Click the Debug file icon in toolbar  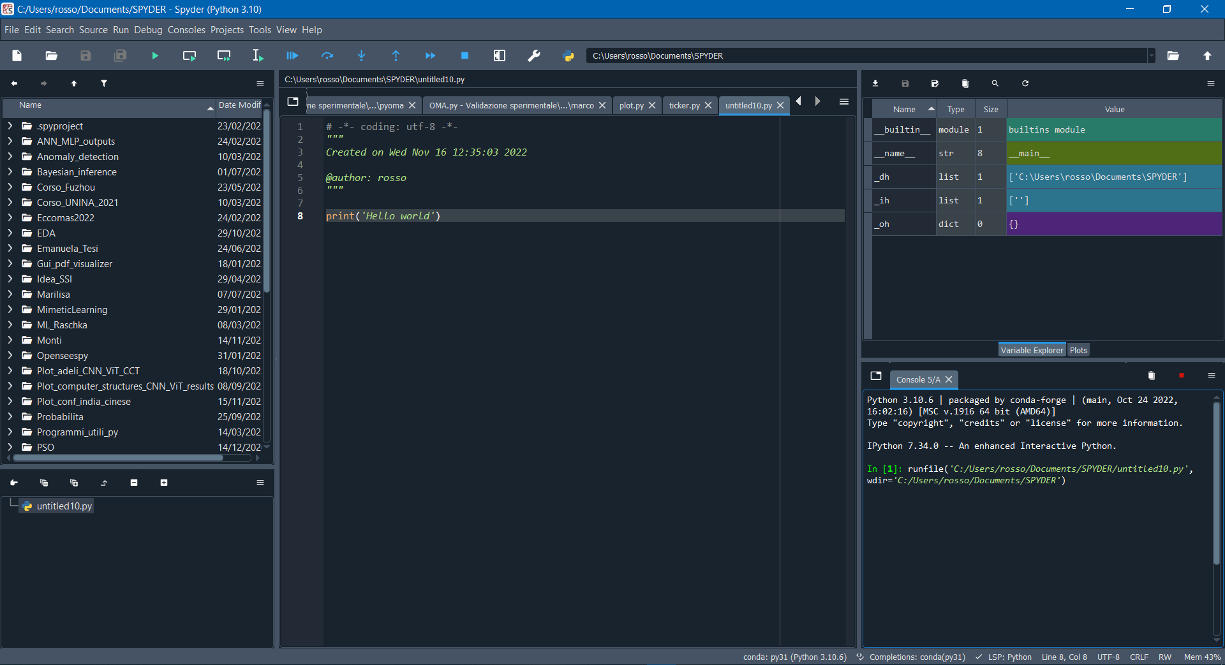pos(292,56)
